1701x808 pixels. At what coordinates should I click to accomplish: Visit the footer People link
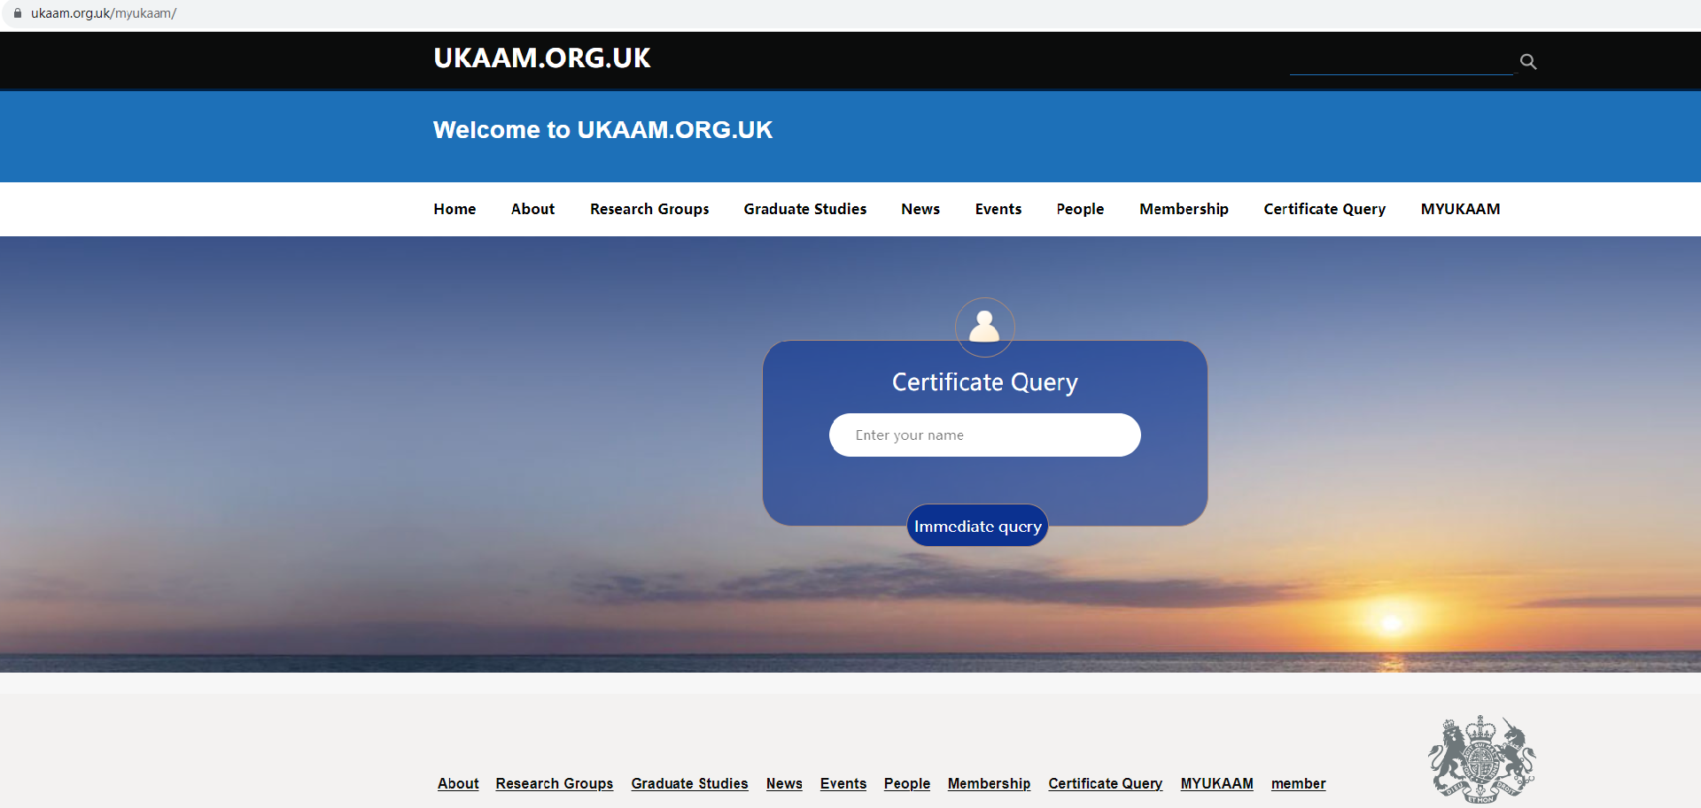point(907,783)
